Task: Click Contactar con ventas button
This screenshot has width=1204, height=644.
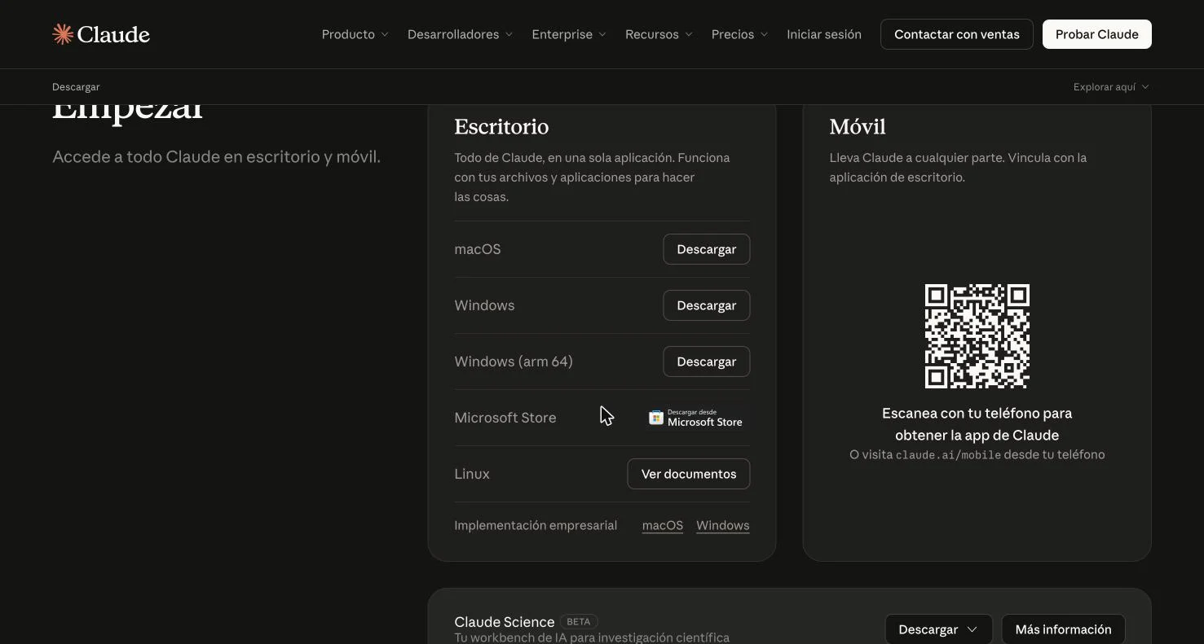Action: (x=957, y=34)
